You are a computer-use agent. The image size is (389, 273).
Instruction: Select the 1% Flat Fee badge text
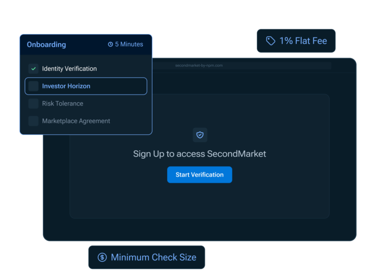tap(303, 41)
